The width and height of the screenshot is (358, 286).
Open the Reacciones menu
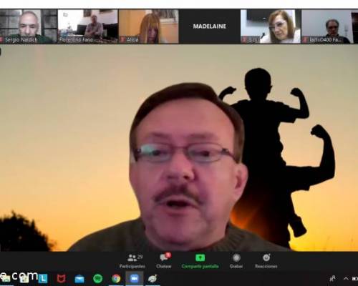266,262
